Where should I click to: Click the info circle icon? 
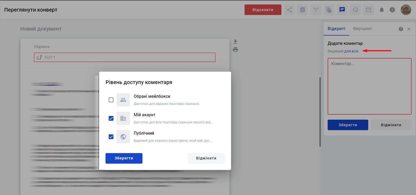392,10
